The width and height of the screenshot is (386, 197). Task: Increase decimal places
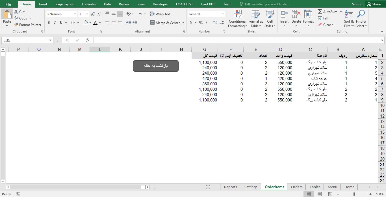click(215, 23)
